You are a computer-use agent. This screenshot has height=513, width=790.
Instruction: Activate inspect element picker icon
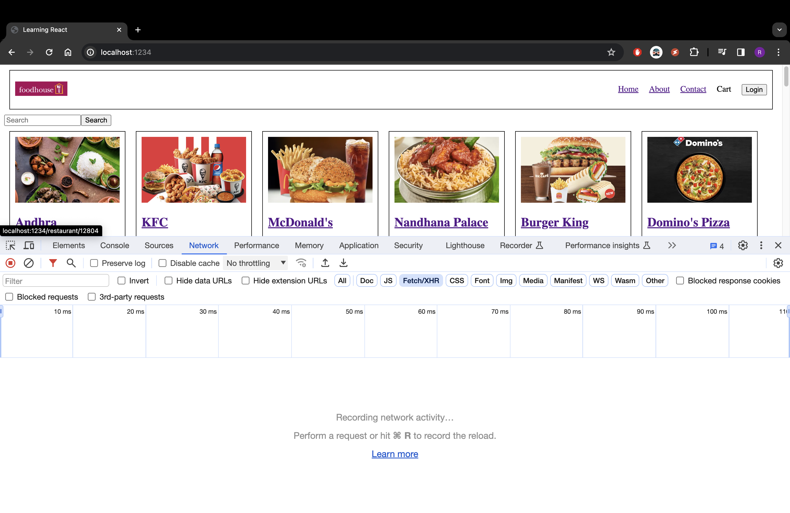pos(10,246)
